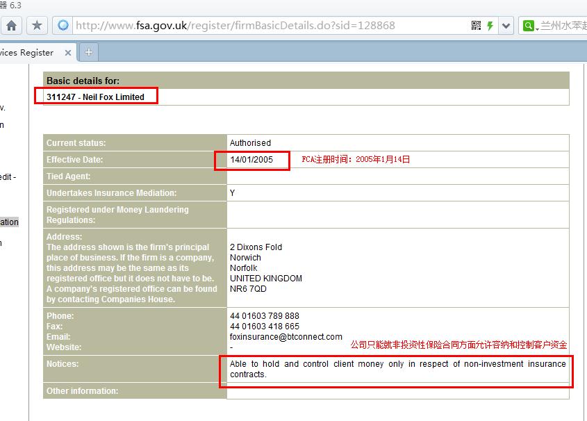The width and height of the screenshot is (587, 421).
Task: Click the Current status label
Action: (x=76, y=143)
